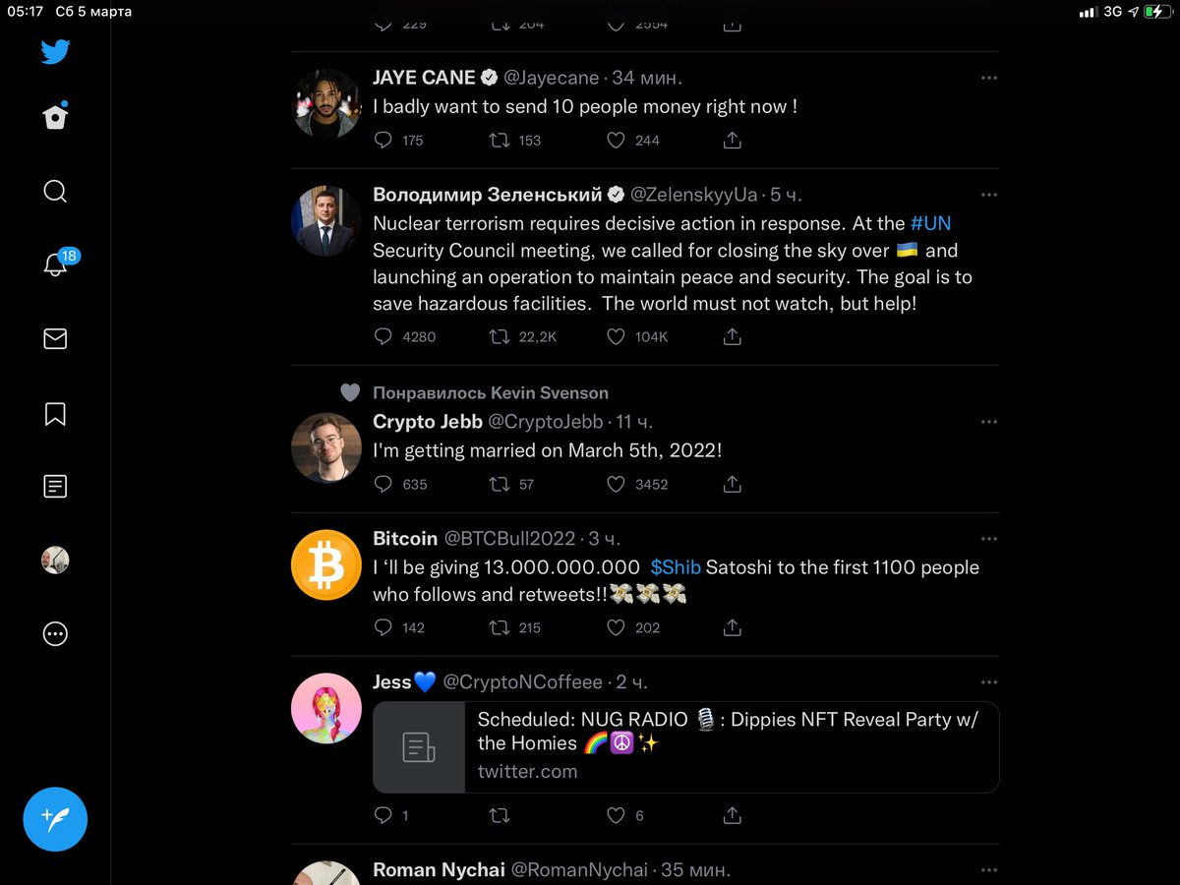Open direct messages envelope icon
This screenshot has height=885, width=1180.
tap(55, 339)
